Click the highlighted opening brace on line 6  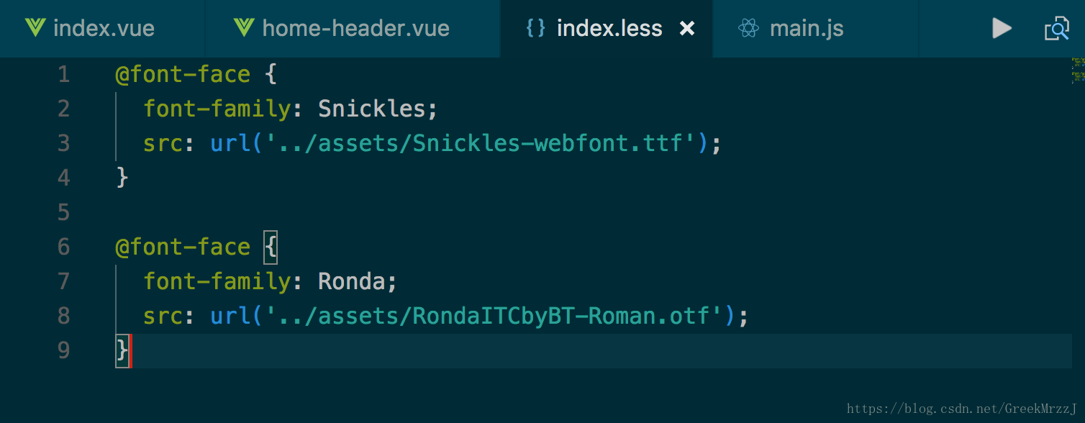tap(271, 247)
